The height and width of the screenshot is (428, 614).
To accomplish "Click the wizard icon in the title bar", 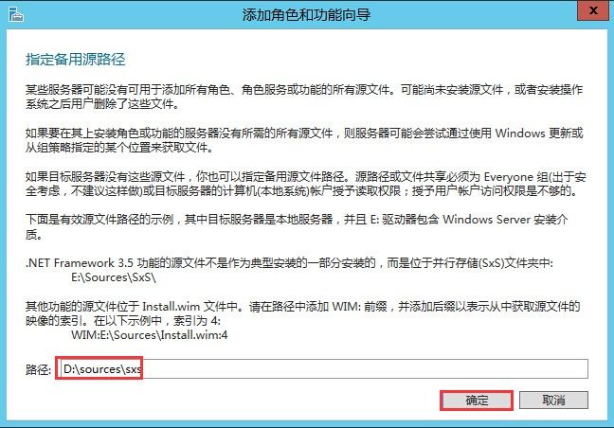I will pos(16,14).
